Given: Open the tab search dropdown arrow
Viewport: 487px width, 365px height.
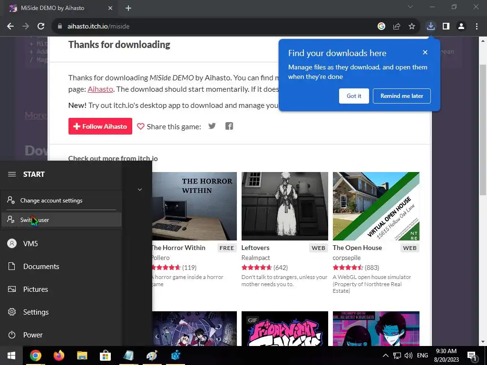Looking at the screenshot, I should 410,7.
